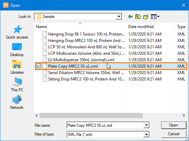Expand the File name dropdown
This screenshot has width=189, height=141.
(146, 125)
